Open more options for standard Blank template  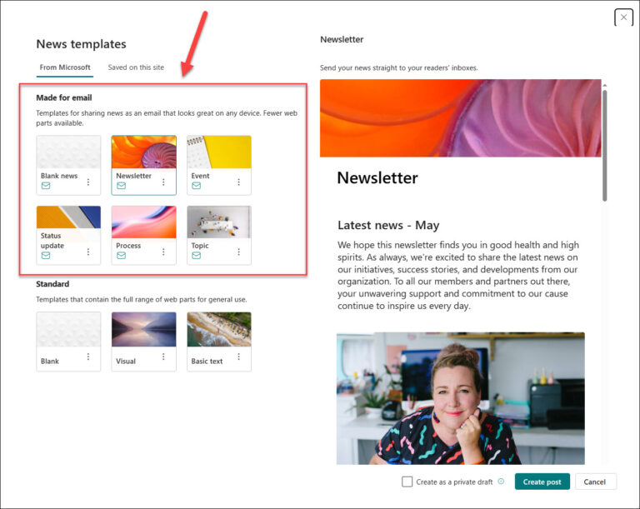(88, 357)
